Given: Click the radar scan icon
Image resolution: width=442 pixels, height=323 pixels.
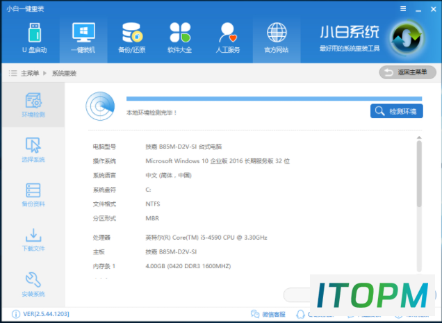Looking at the screenshot, I should tap(100, 106).
